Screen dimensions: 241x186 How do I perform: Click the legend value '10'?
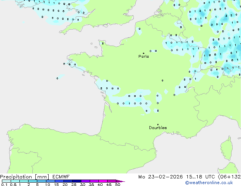pos(48,184)
